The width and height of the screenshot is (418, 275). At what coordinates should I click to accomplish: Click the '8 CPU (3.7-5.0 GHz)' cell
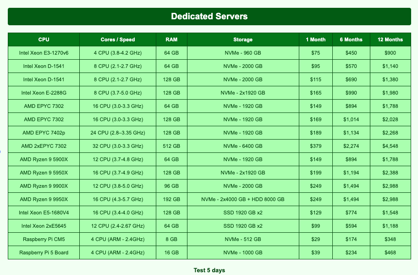[x=117, y=93]
